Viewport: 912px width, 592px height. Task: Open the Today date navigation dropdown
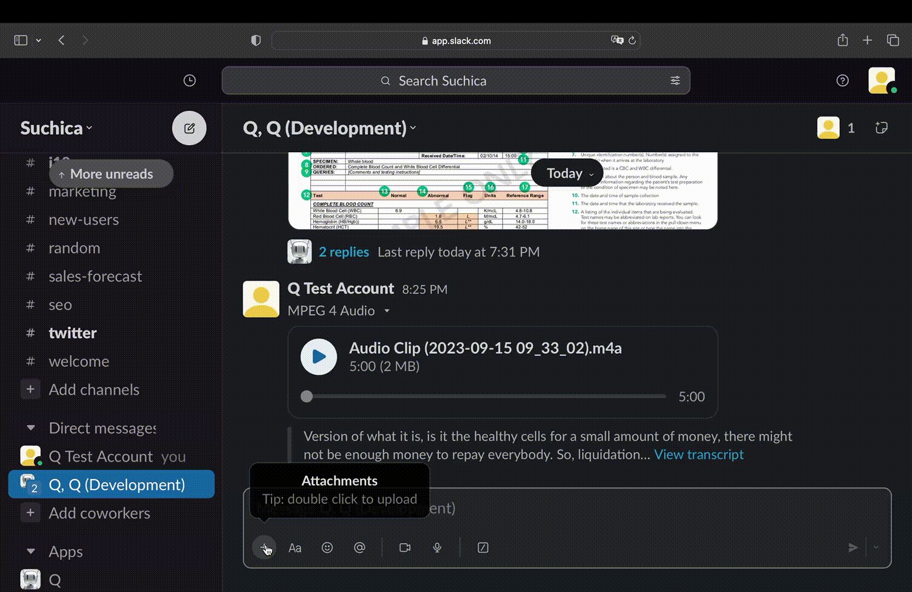click(x=566, y=173)
